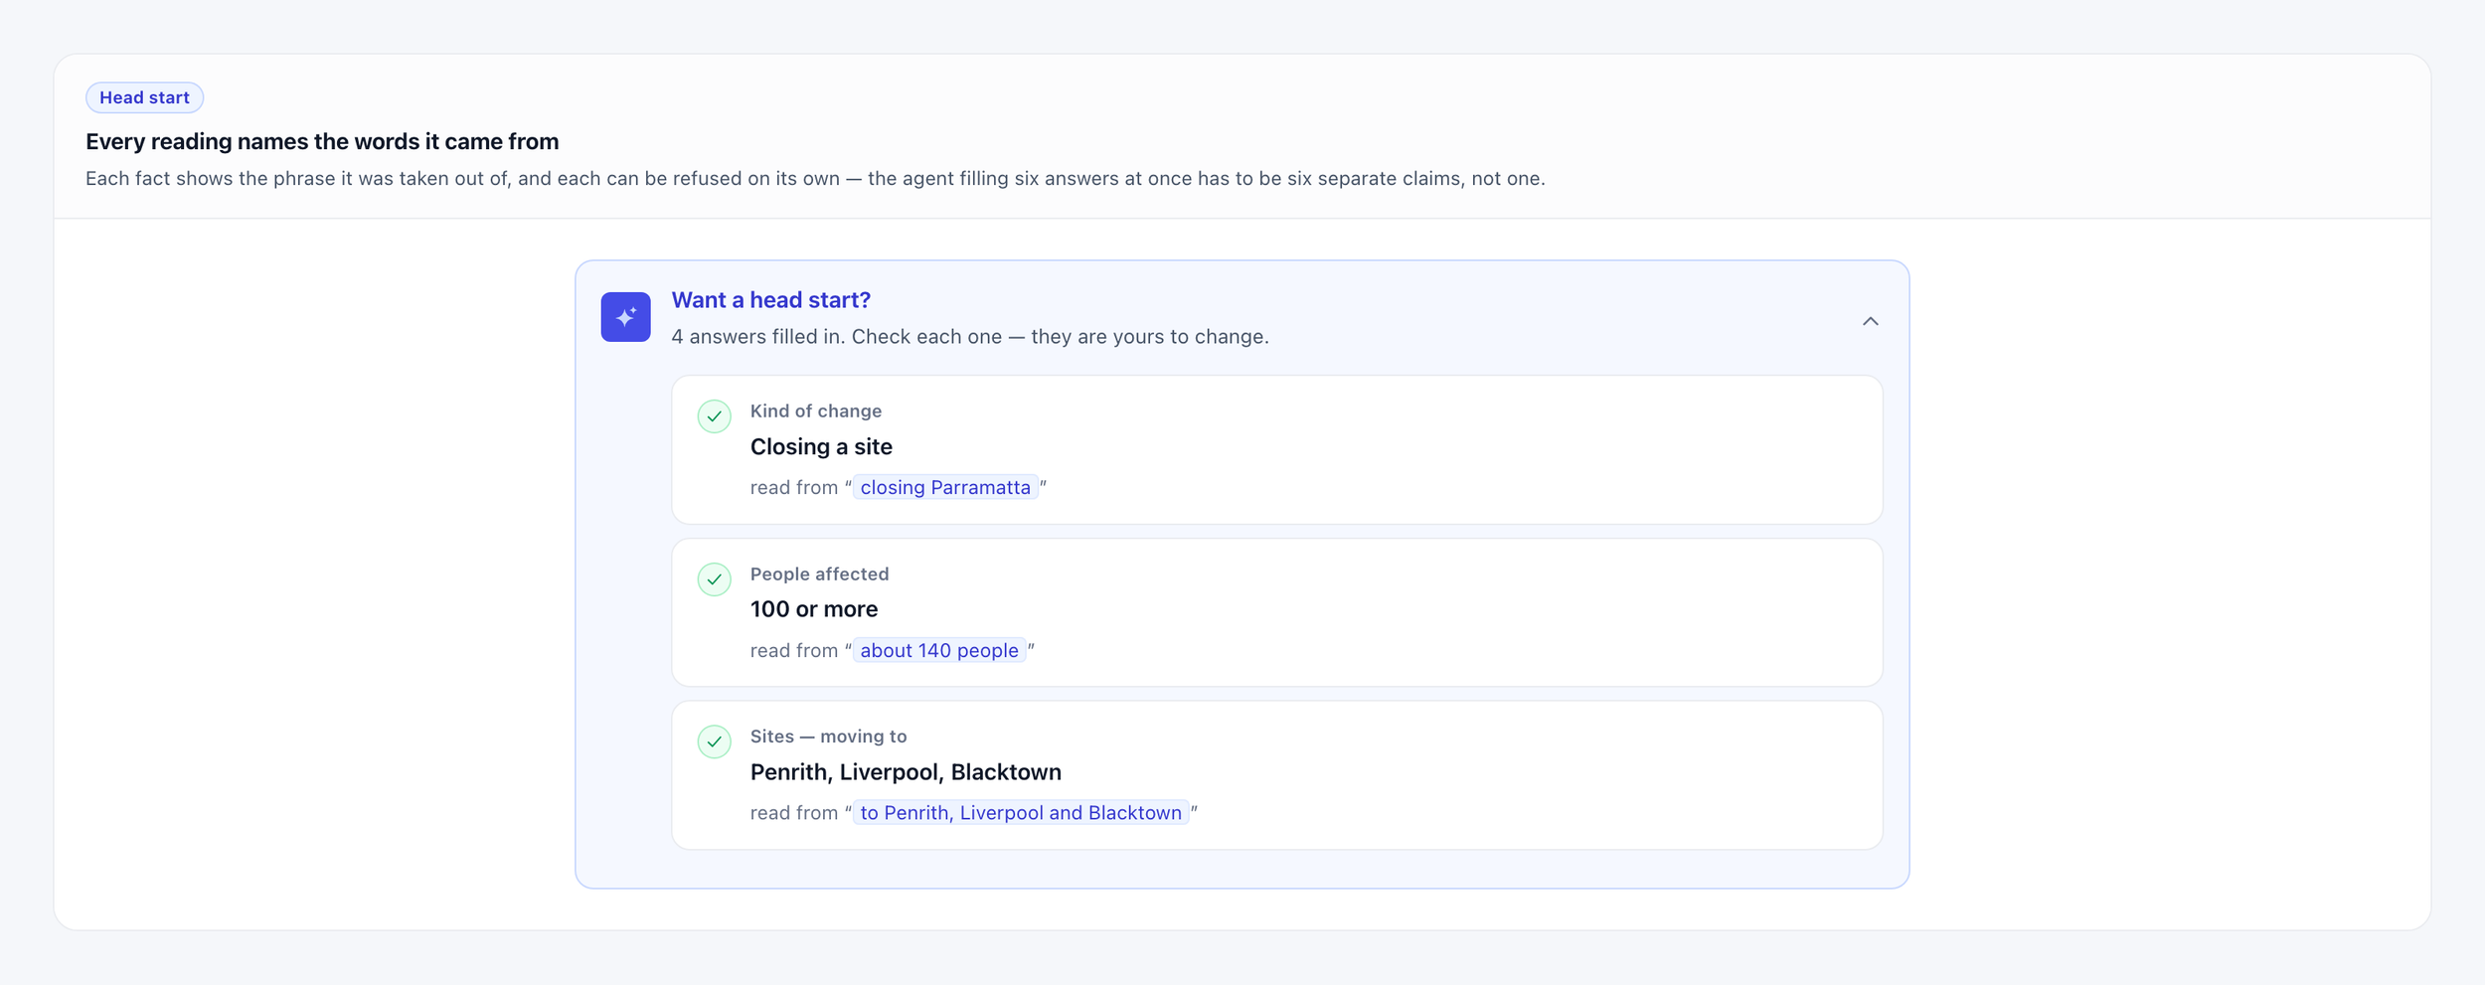Image resolution: width=2485 pixels, height=985 pixels.
Task: Click the 'Penrith, Liverpool, Blacktown' answer
Action: click(x=906, y=772)
